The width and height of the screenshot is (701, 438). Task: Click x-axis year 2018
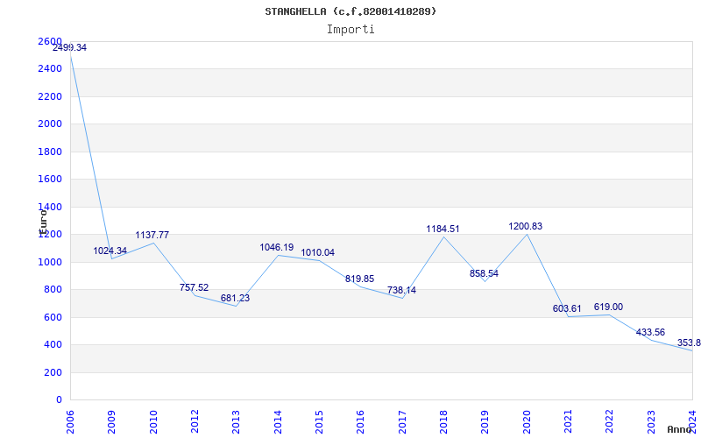tap(443, 421)
